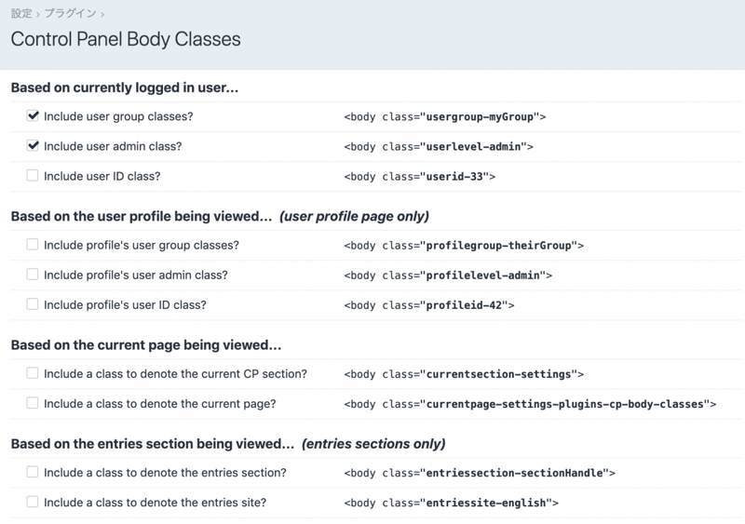
Task: Turn on Include profile's user ID class
Action: click(34, 303)
